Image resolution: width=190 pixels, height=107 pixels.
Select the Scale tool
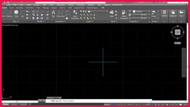tap(38, 18)
